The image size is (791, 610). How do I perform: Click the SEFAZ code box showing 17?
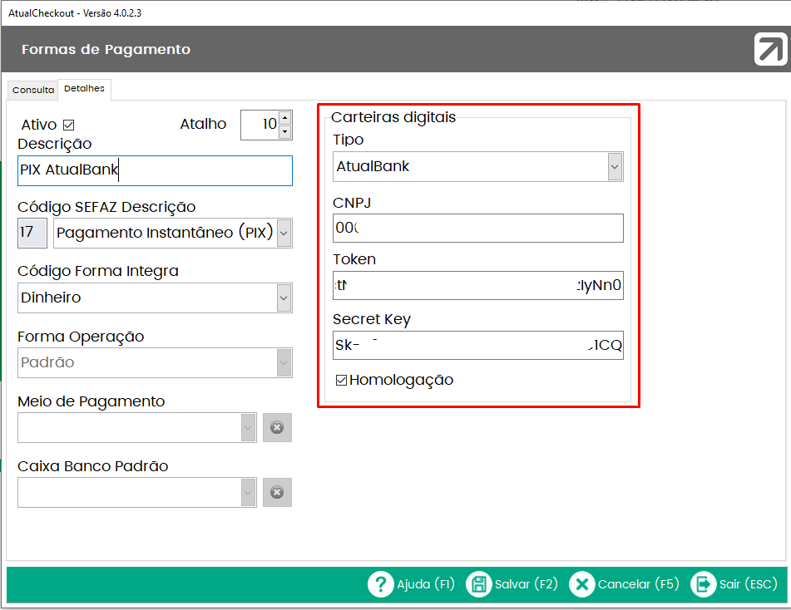pos(32,233)
